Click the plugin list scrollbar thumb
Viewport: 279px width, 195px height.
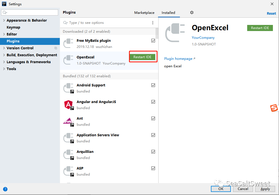click(x=157, y=33)
